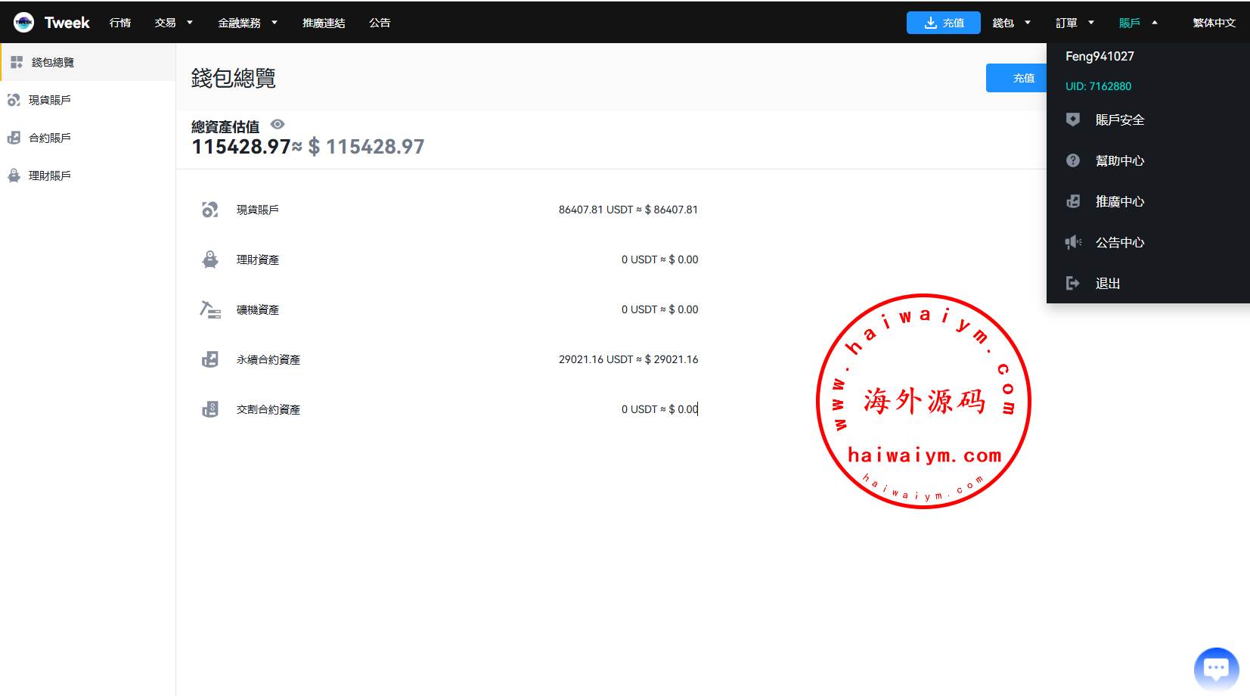Click the 退出 logout icon
Image resolution: width=1250 pixels, height=696 pixels.
(1072, 283)
